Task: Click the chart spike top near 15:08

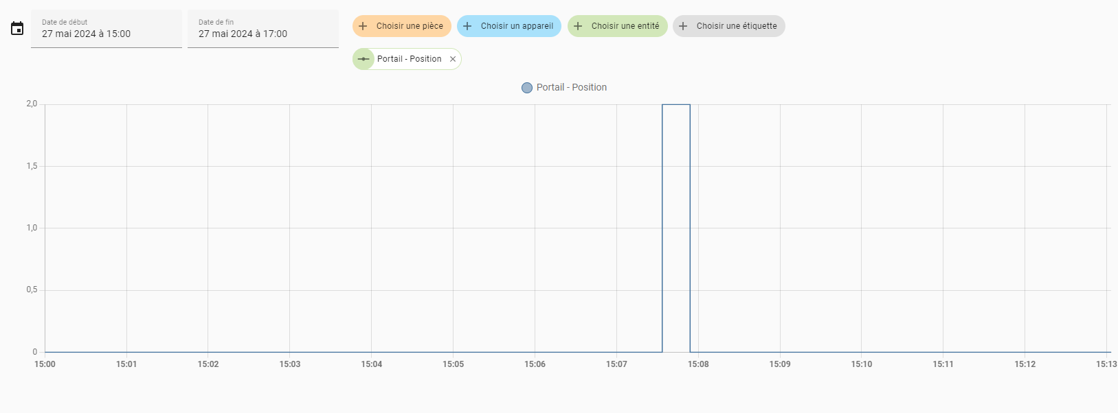Action: [676, 105]
